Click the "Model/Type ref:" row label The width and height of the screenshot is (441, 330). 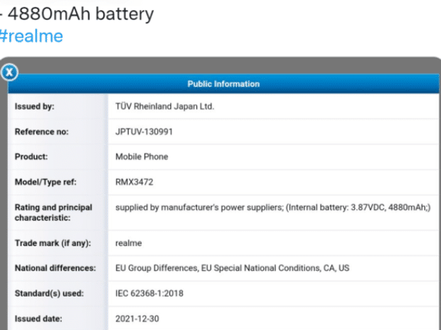click(x=44, y=182)
